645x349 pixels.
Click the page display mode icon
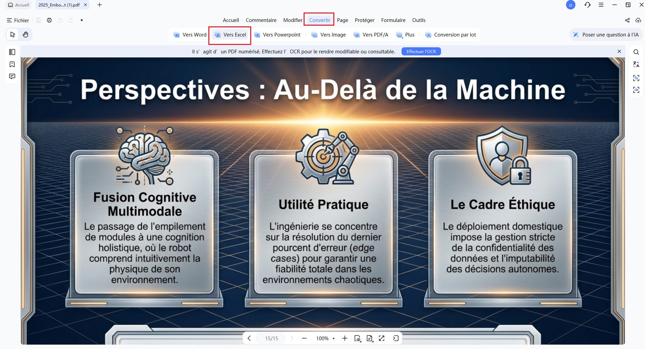(370, 338)
